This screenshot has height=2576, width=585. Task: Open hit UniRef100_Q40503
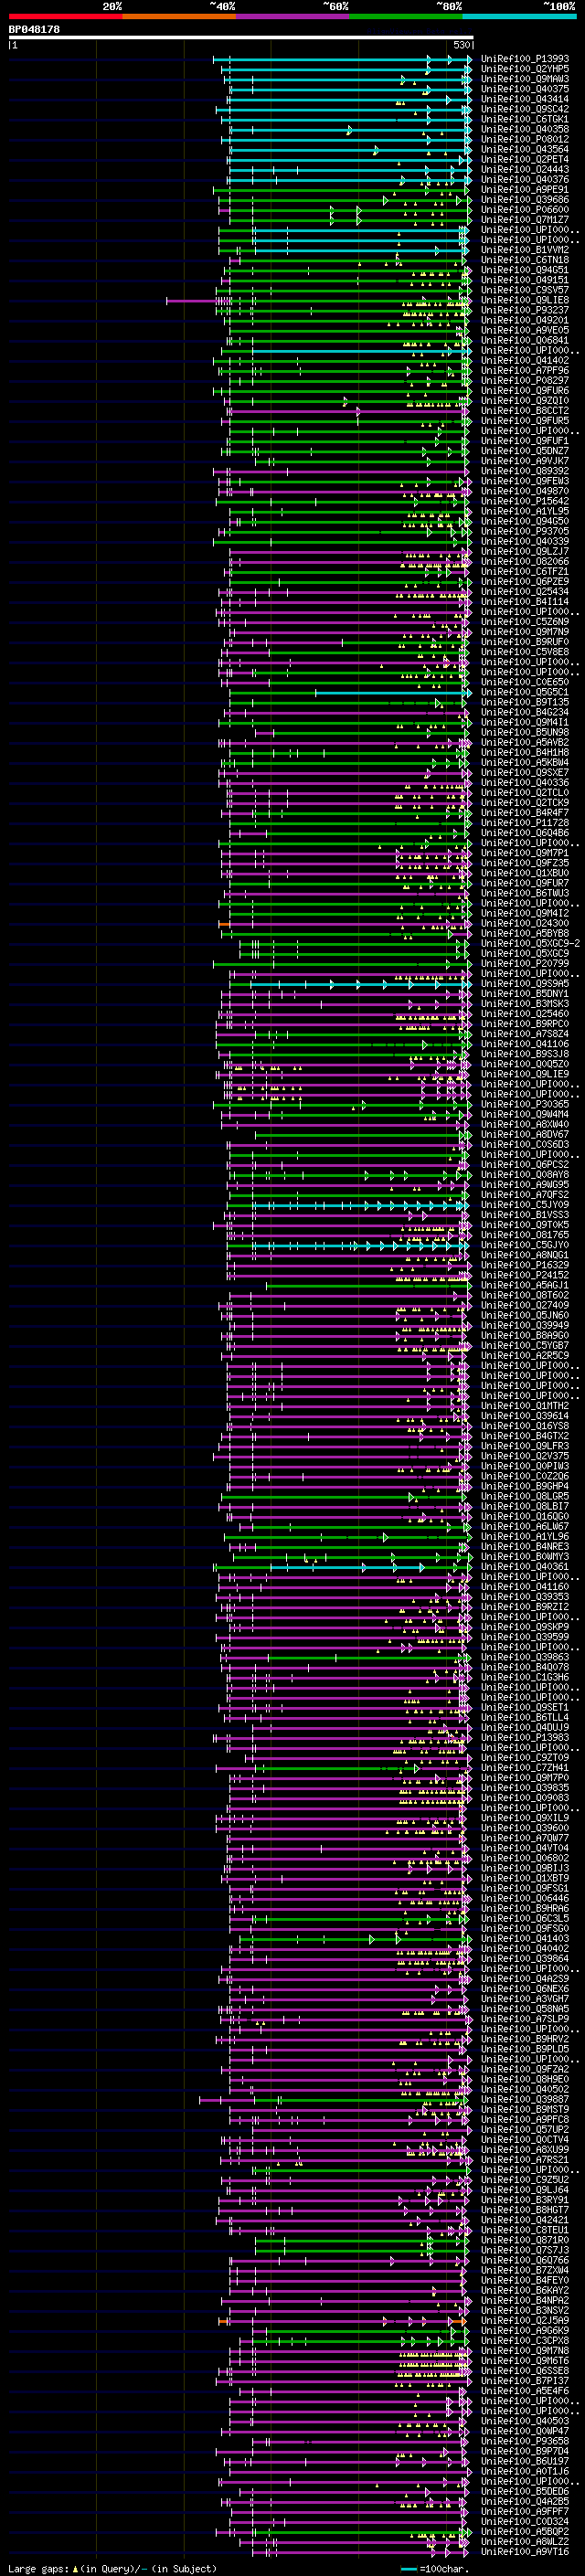[524, 2421]
